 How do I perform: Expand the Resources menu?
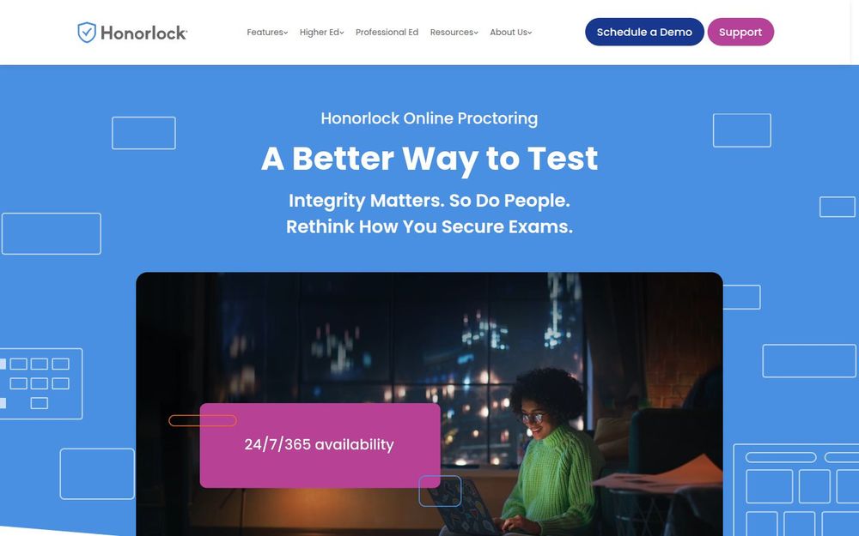click(x=454, y=33)
